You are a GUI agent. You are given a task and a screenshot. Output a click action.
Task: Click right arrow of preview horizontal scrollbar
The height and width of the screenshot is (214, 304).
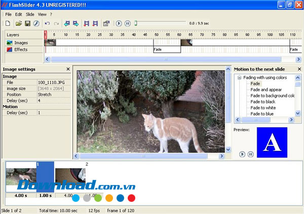click(221, 156)
